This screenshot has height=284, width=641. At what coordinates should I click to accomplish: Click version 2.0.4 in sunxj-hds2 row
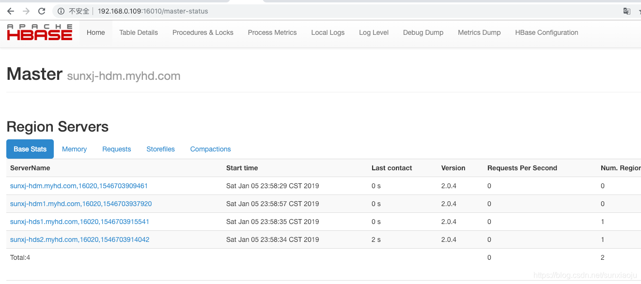pos(449,239)
